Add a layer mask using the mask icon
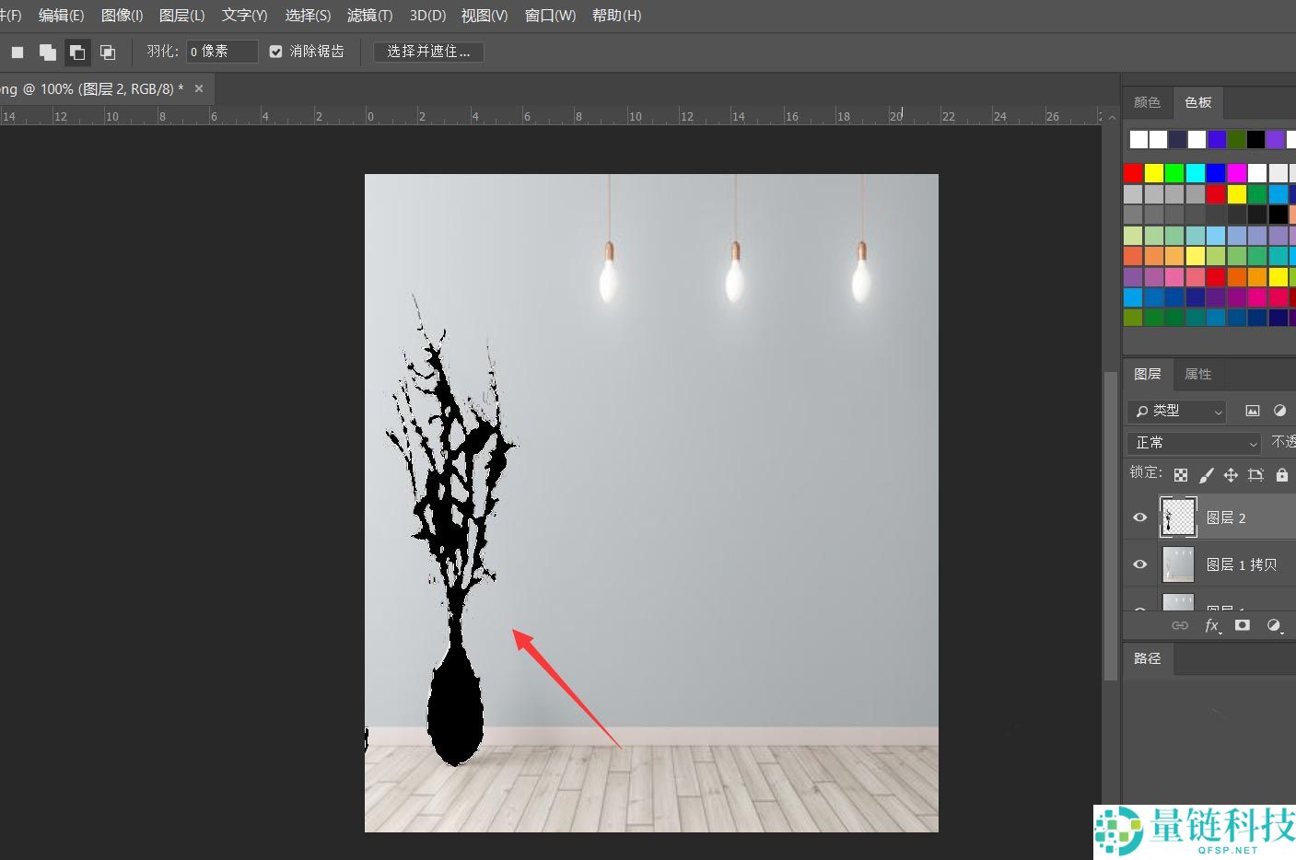Screen dimensions: 1296x860 (x=1243, y=625)
